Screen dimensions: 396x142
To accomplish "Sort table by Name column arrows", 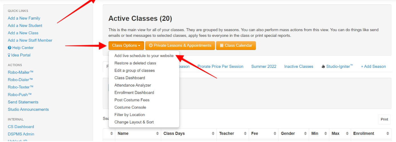I will 157,133.
